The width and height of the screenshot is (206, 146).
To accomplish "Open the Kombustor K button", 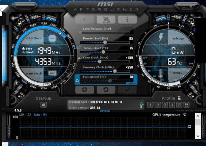I will (85, 20).
